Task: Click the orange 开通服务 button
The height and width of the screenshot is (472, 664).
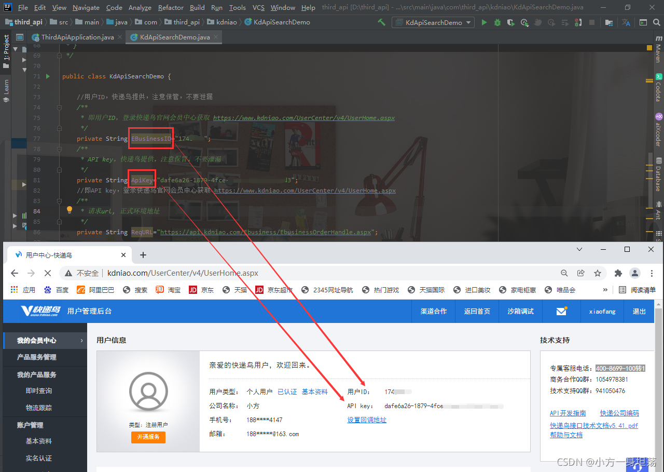Action: (148, 437)
